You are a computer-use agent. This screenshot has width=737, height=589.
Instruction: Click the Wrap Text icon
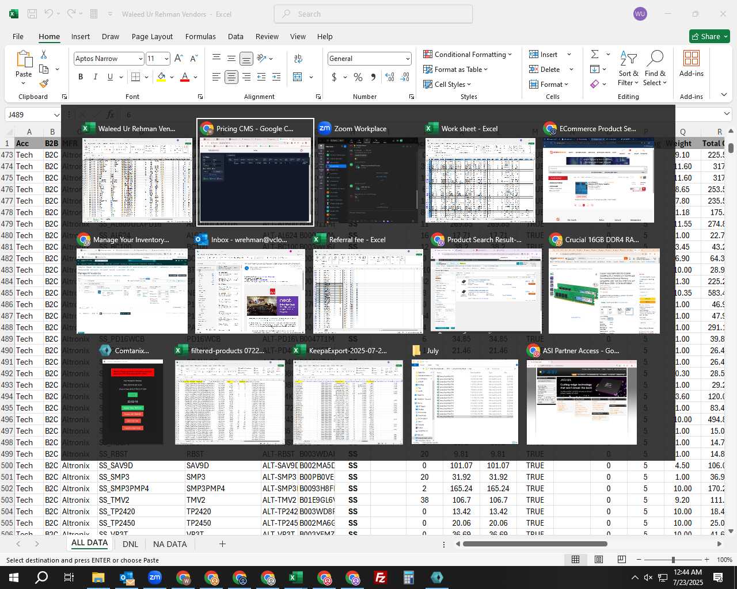[x=298, y=59]
